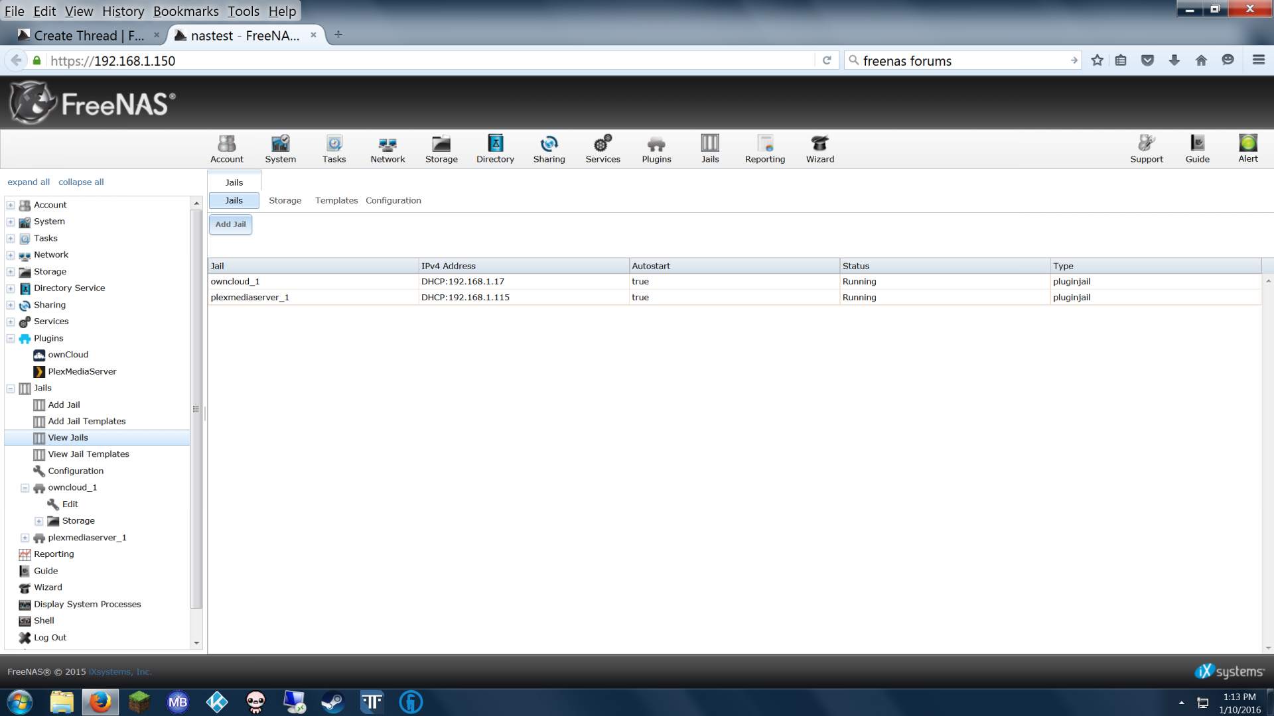Bookmark this page with star icon

(1097, 60)
